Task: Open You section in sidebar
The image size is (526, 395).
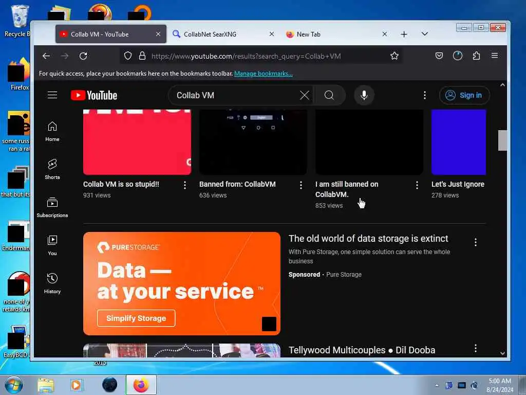Action: coord(52,245)
